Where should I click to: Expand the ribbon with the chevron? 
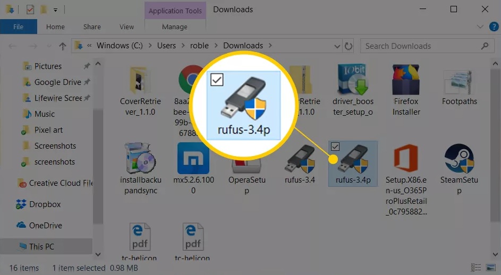(x=480, y=27)
